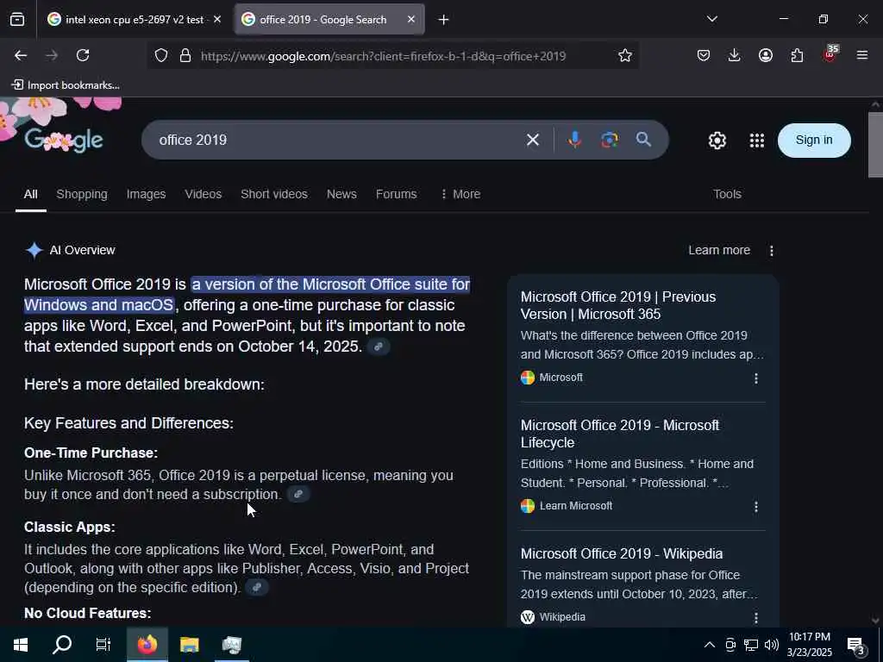Screen dimensions: 883x662
Task: Open source link after 'need a subscription'
Action: pyautogui.click(x=298, y=494)
